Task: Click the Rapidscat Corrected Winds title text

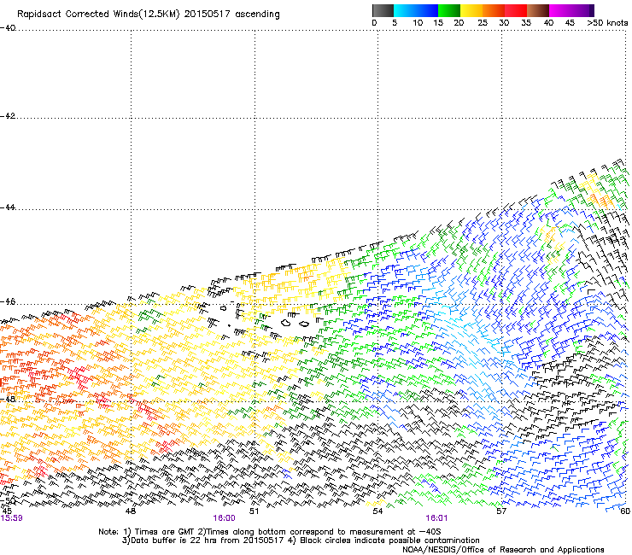Action: coord(149,14)
